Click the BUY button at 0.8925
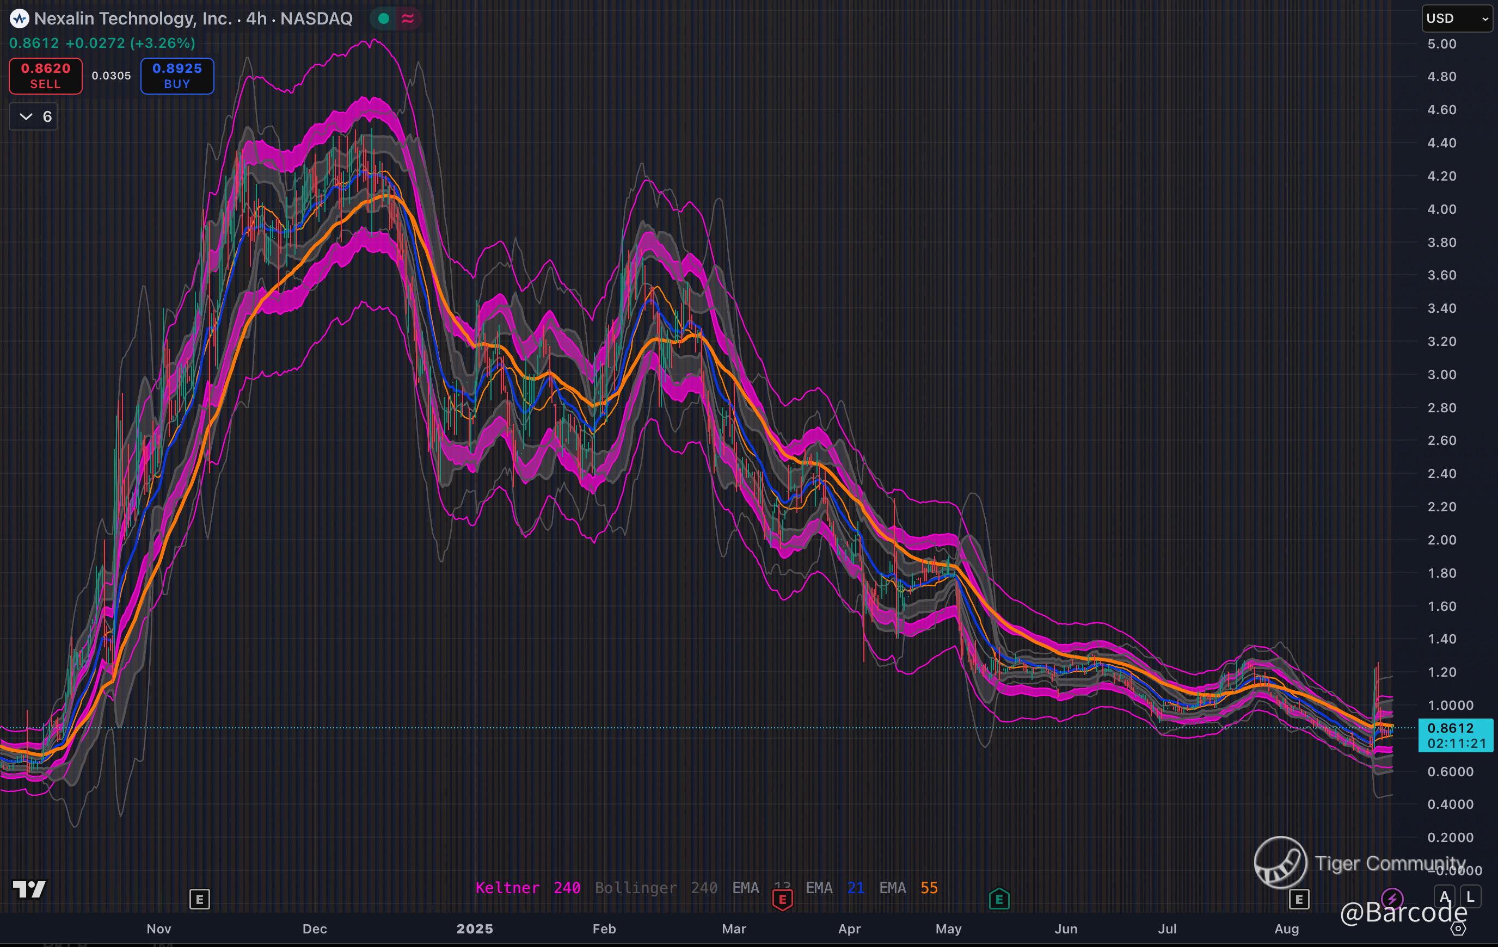 pos(177,76)
